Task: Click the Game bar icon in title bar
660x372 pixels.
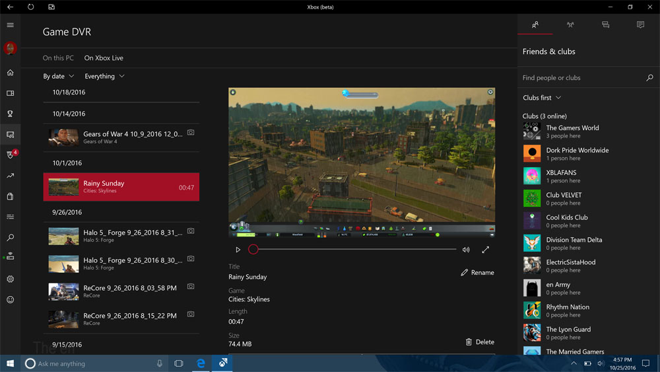Action: tap(51, 7)
